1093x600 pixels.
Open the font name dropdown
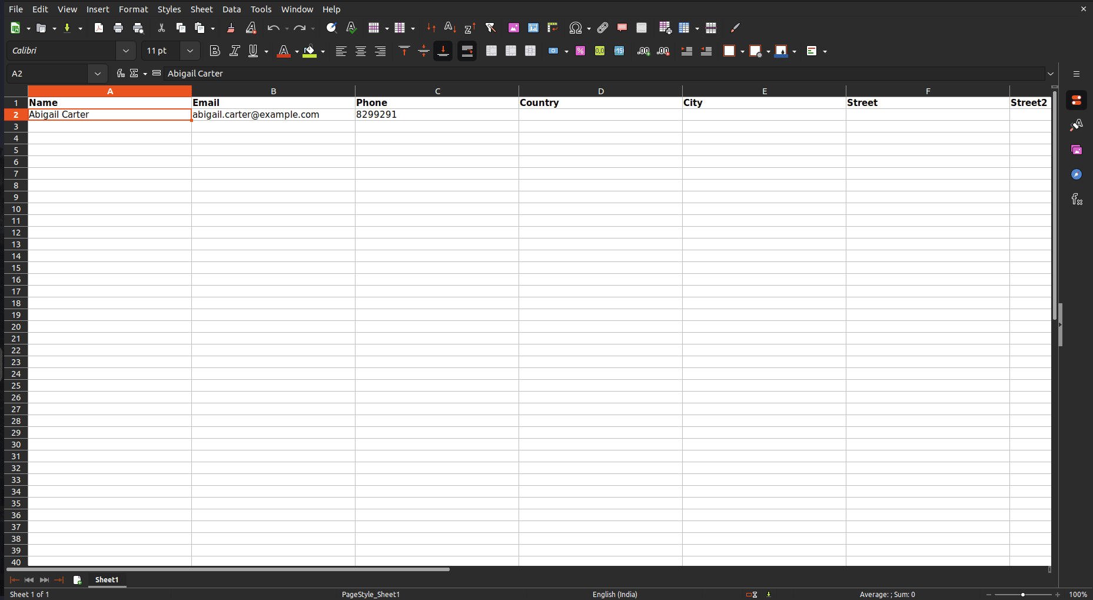pos(125,51)
